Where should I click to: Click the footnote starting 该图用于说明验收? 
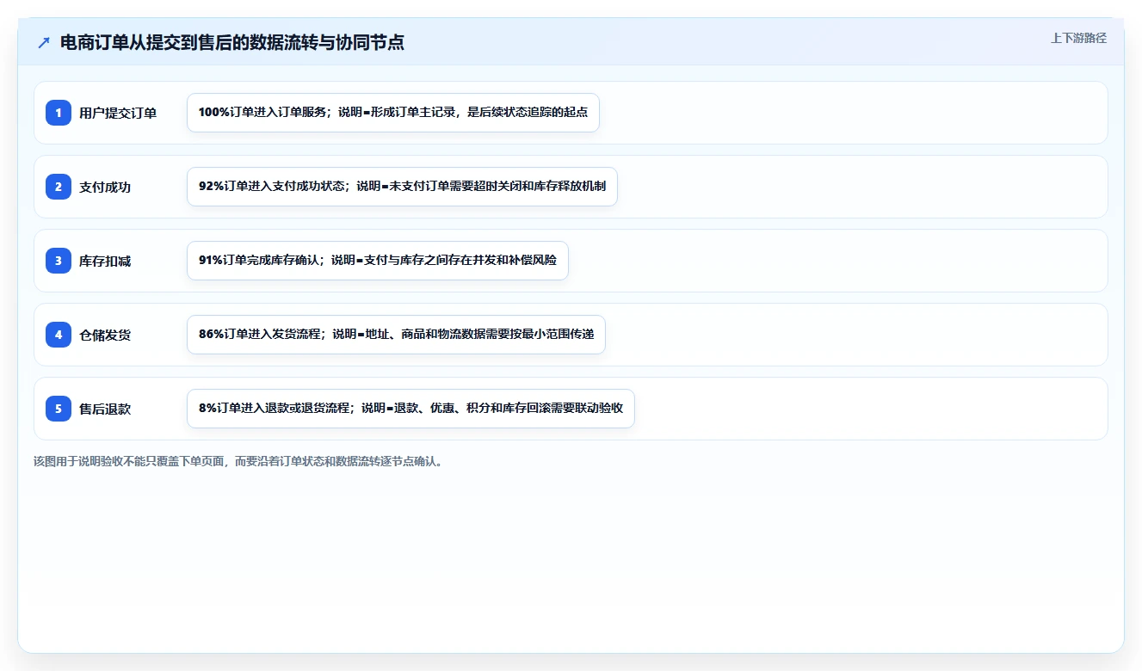tap(240, 461)
